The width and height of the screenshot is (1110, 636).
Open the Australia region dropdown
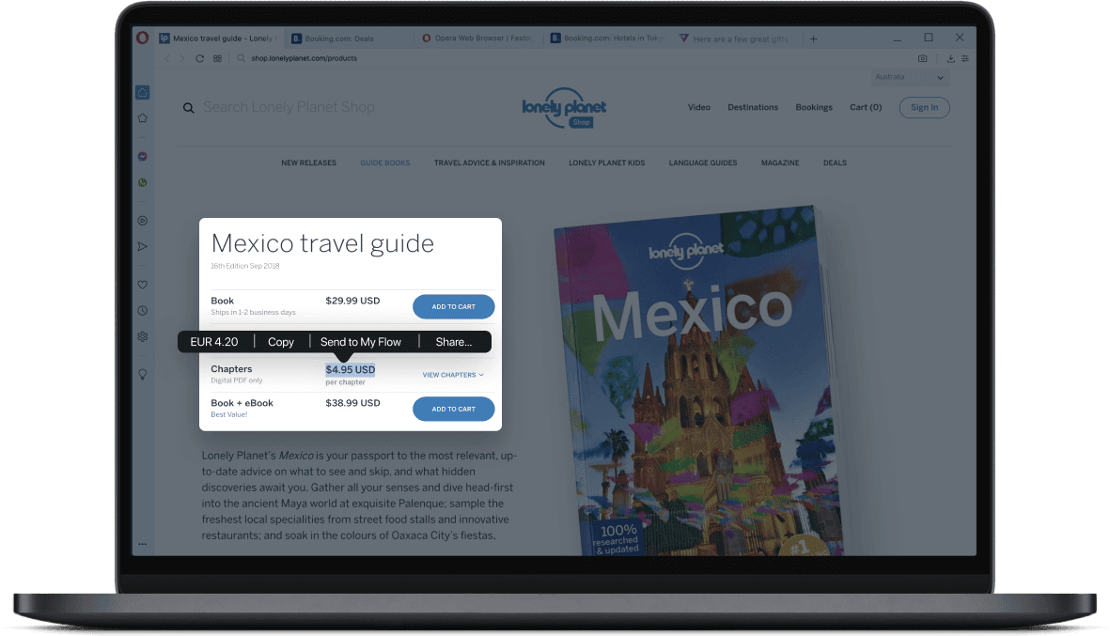click(x=910, y=77)
